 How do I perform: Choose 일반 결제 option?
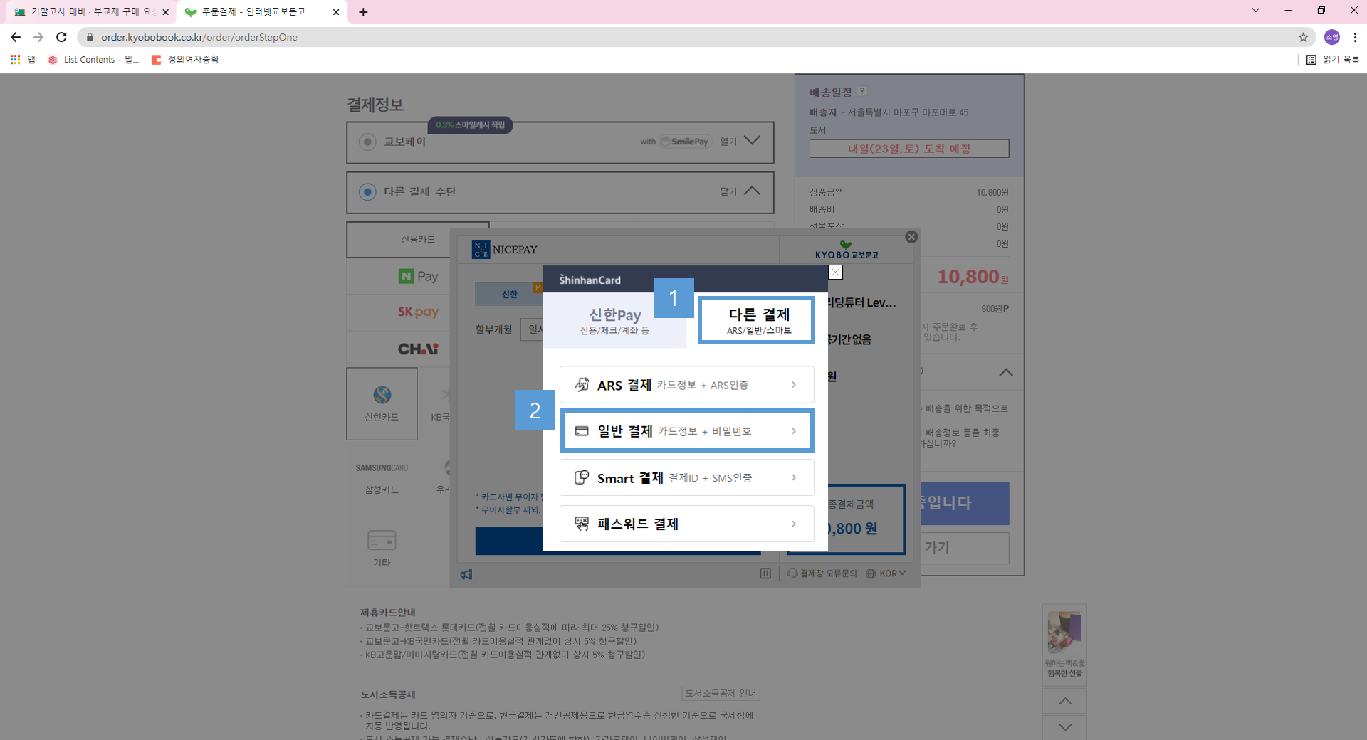point(687,431)
